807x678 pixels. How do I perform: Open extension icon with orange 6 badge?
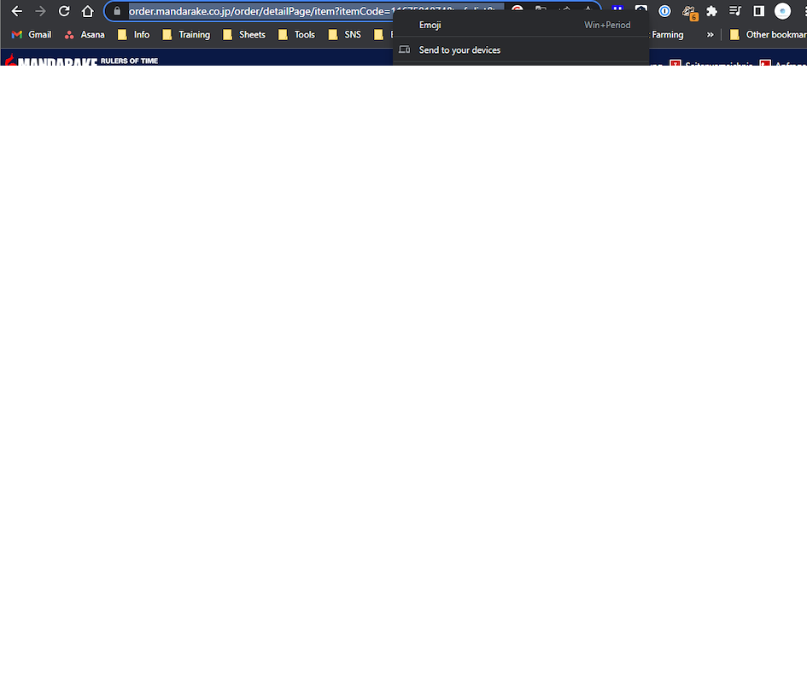[688, 12]
